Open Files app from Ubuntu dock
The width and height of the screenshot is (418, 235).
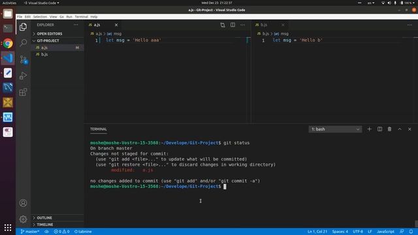[x=8, y=14]
